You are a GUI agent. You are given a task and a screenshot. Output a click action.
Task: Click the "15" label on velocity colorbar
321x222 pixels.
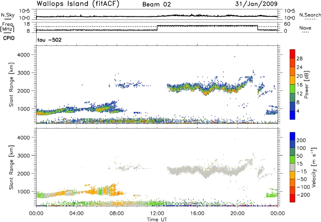299,163
